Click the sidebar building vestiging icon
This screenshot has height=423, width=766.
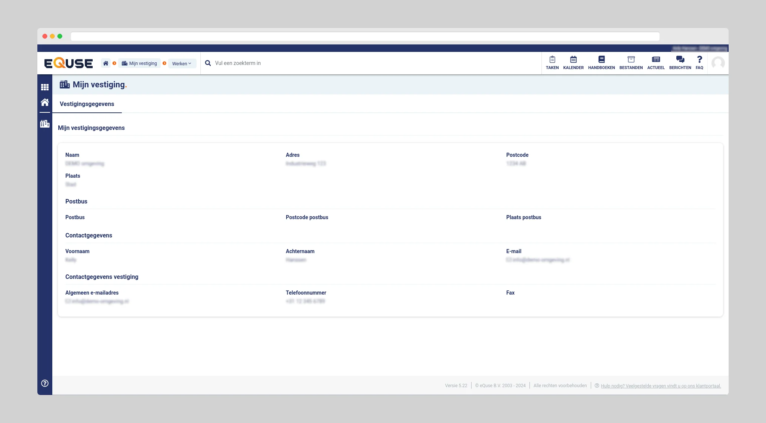pos(45,124)
